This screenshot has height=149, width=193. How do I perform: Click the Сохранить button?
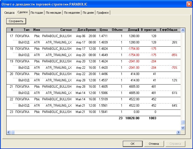(16, 21)
